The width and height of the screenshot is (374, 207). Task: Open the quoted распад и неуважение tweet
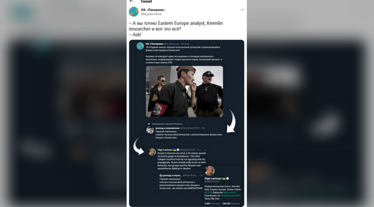click(180, 182)
